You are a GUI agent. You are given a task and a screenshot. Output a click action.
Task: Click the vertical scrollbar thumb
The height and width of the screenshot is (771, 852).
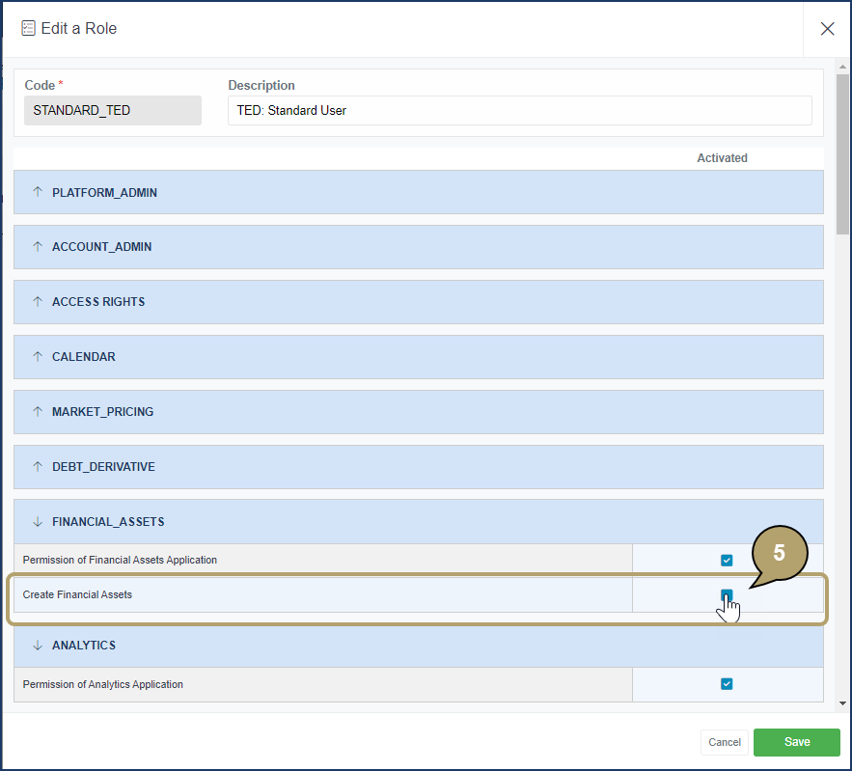pos(842,154)
